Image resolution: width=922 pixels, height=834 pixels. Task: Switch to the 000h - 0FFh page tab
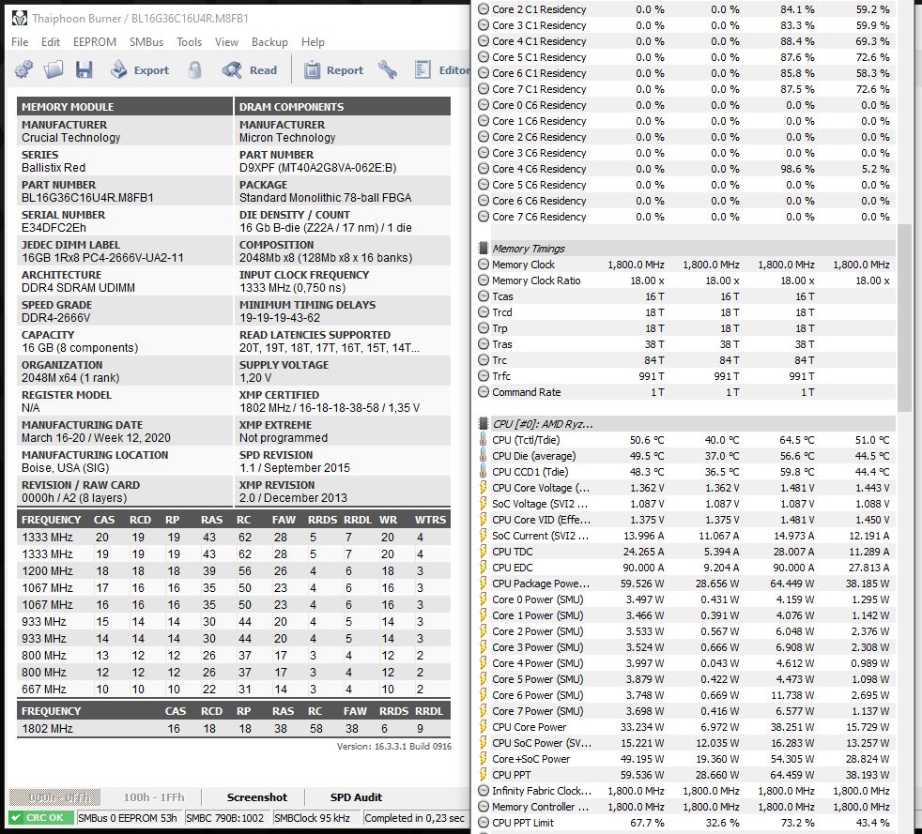(x=55, y=797)
